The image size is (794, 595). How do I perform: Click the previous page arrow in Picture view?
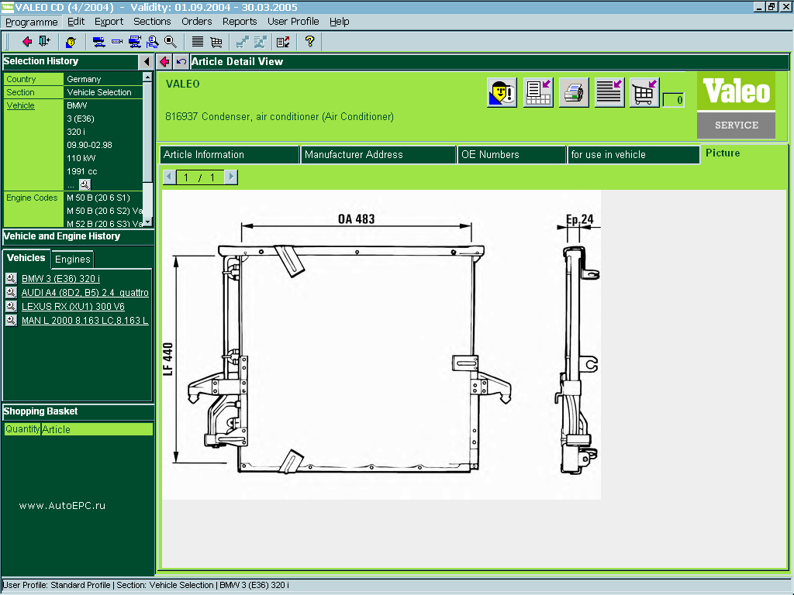(x=168, y=177)
